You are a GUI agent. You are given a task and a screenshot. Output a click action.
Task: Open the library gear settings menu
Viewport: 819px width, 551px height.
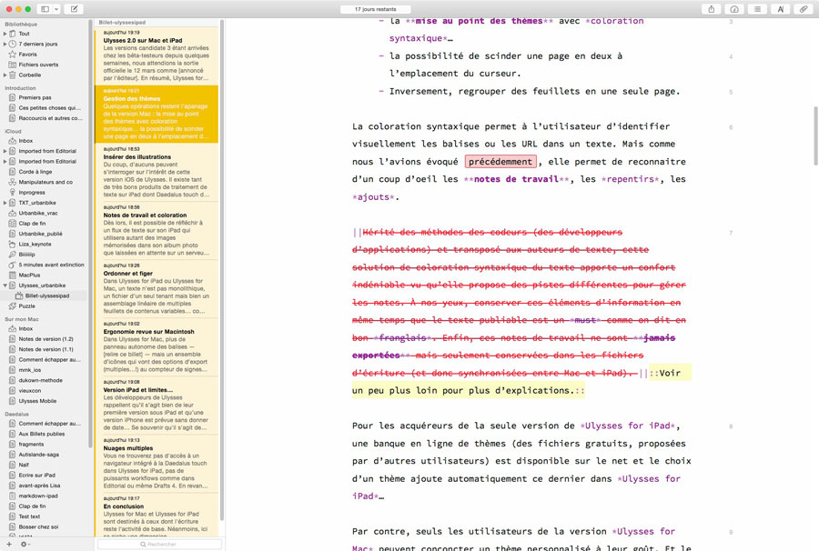24,545
